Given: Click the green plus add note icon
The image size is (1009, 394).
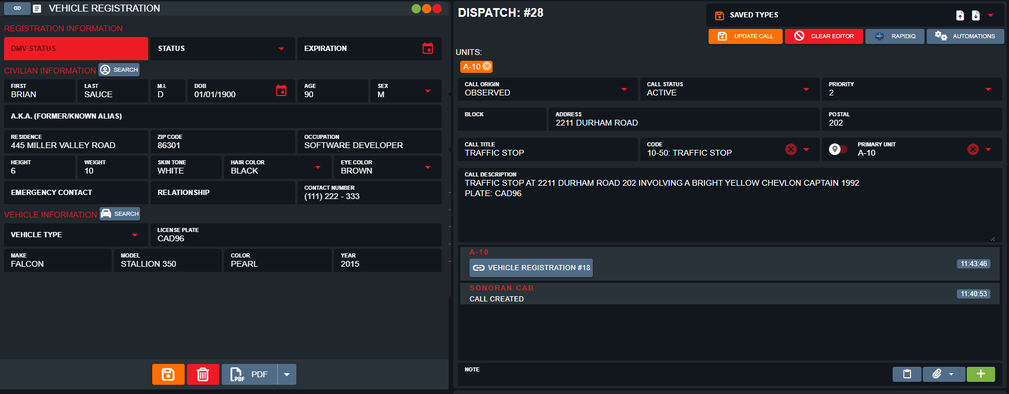Looking at the screenshot, I should [981, 374].
